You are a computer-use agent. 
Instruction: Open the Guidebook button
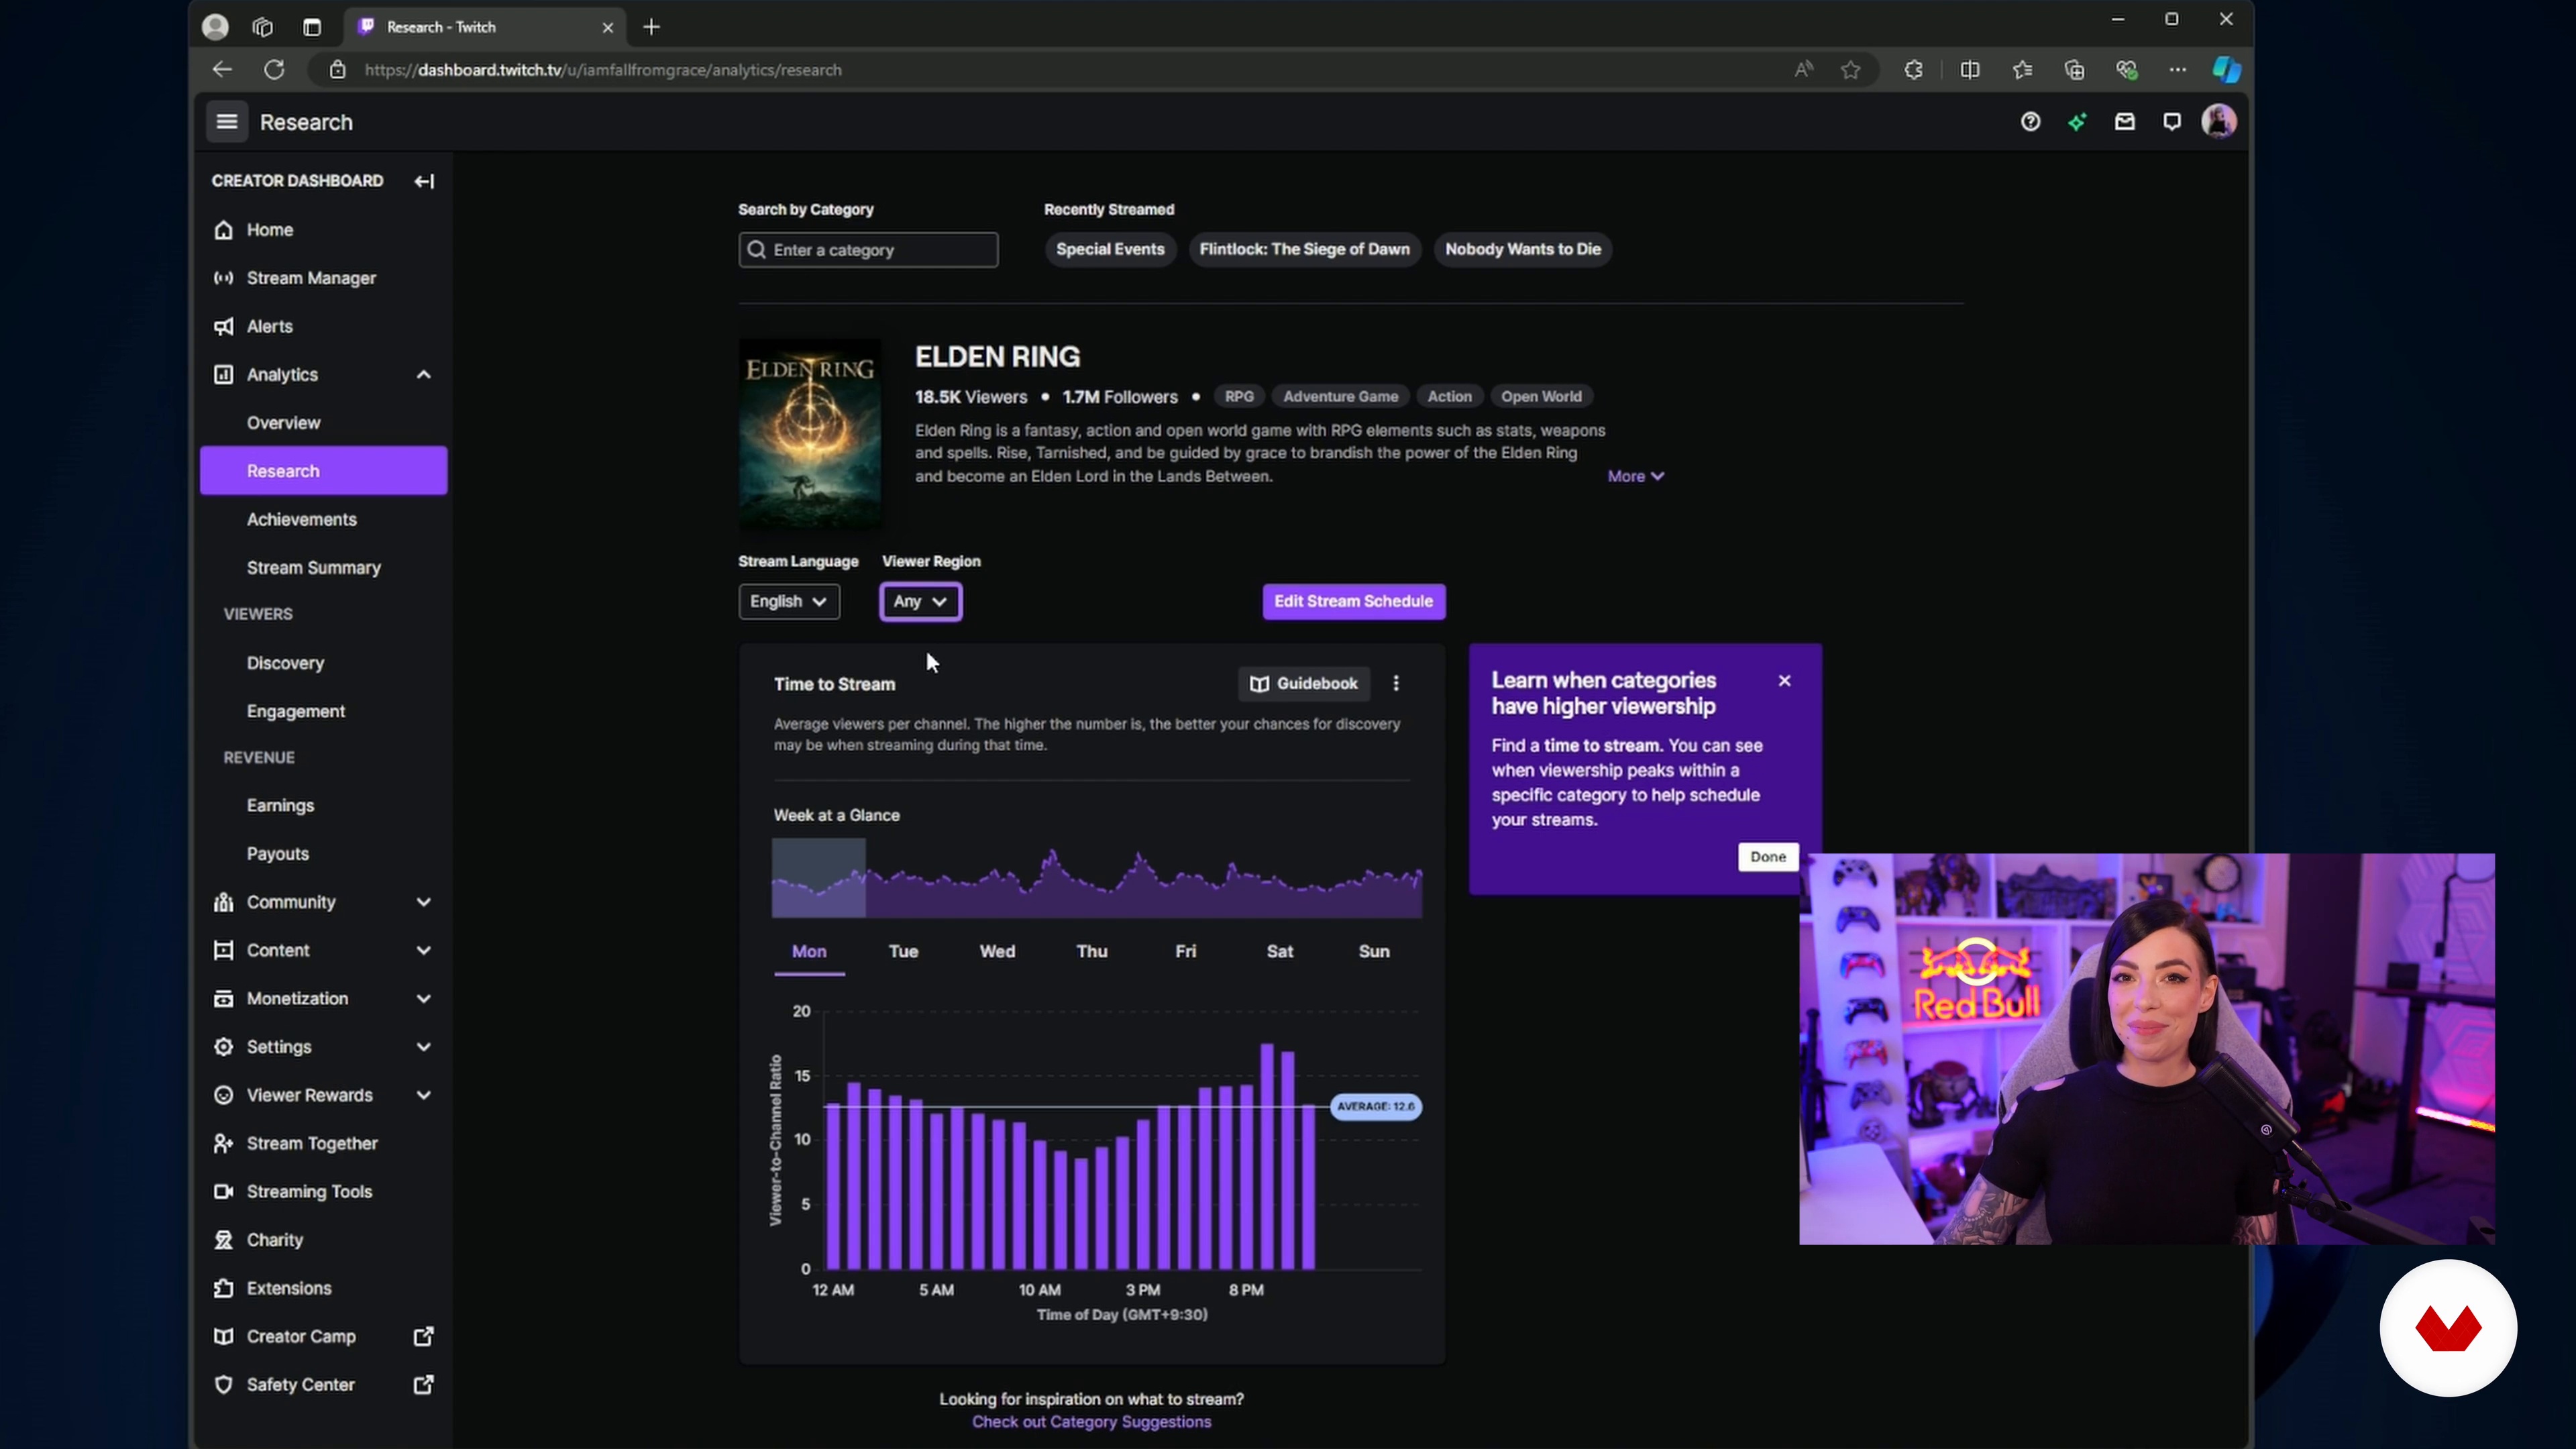click(x=1304, y=684)
